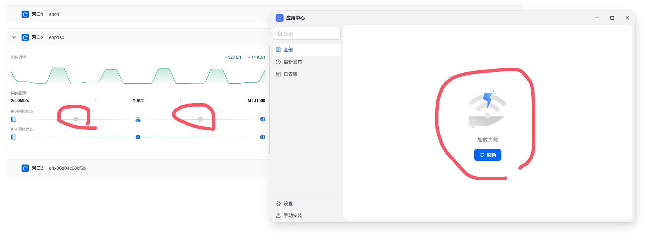
Task: Open the 已安装 category
Action: click(307, 74)
